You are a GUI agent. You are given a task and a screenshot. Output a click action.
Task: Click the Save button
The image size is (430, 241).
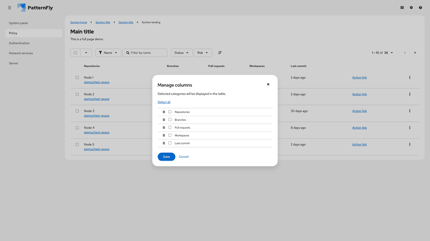point(166,156)
